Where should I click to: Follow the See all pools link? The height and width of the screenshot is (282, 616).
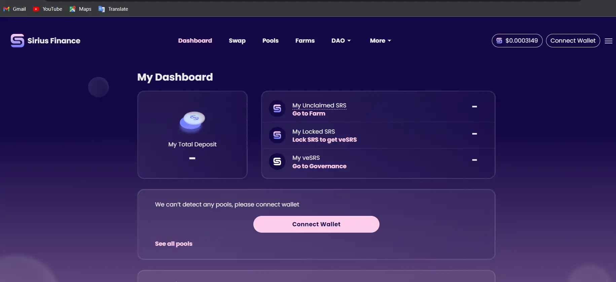tap(174, 244)
